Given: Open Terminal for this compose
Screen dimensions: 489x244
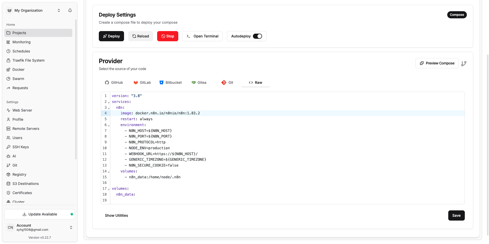Looking at the screenshot, I should (202, 36).
